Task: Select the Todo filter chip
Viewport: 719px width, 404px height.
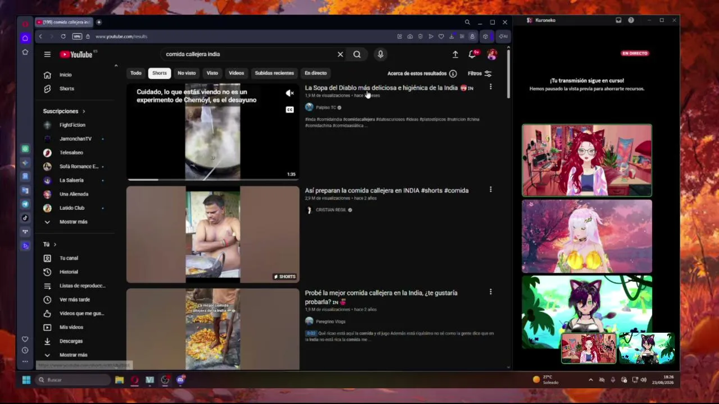Action: pyautogui.click(x=136, y=73)
